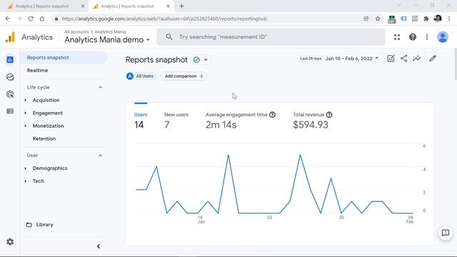Open the Retention report

pos(44,138)
